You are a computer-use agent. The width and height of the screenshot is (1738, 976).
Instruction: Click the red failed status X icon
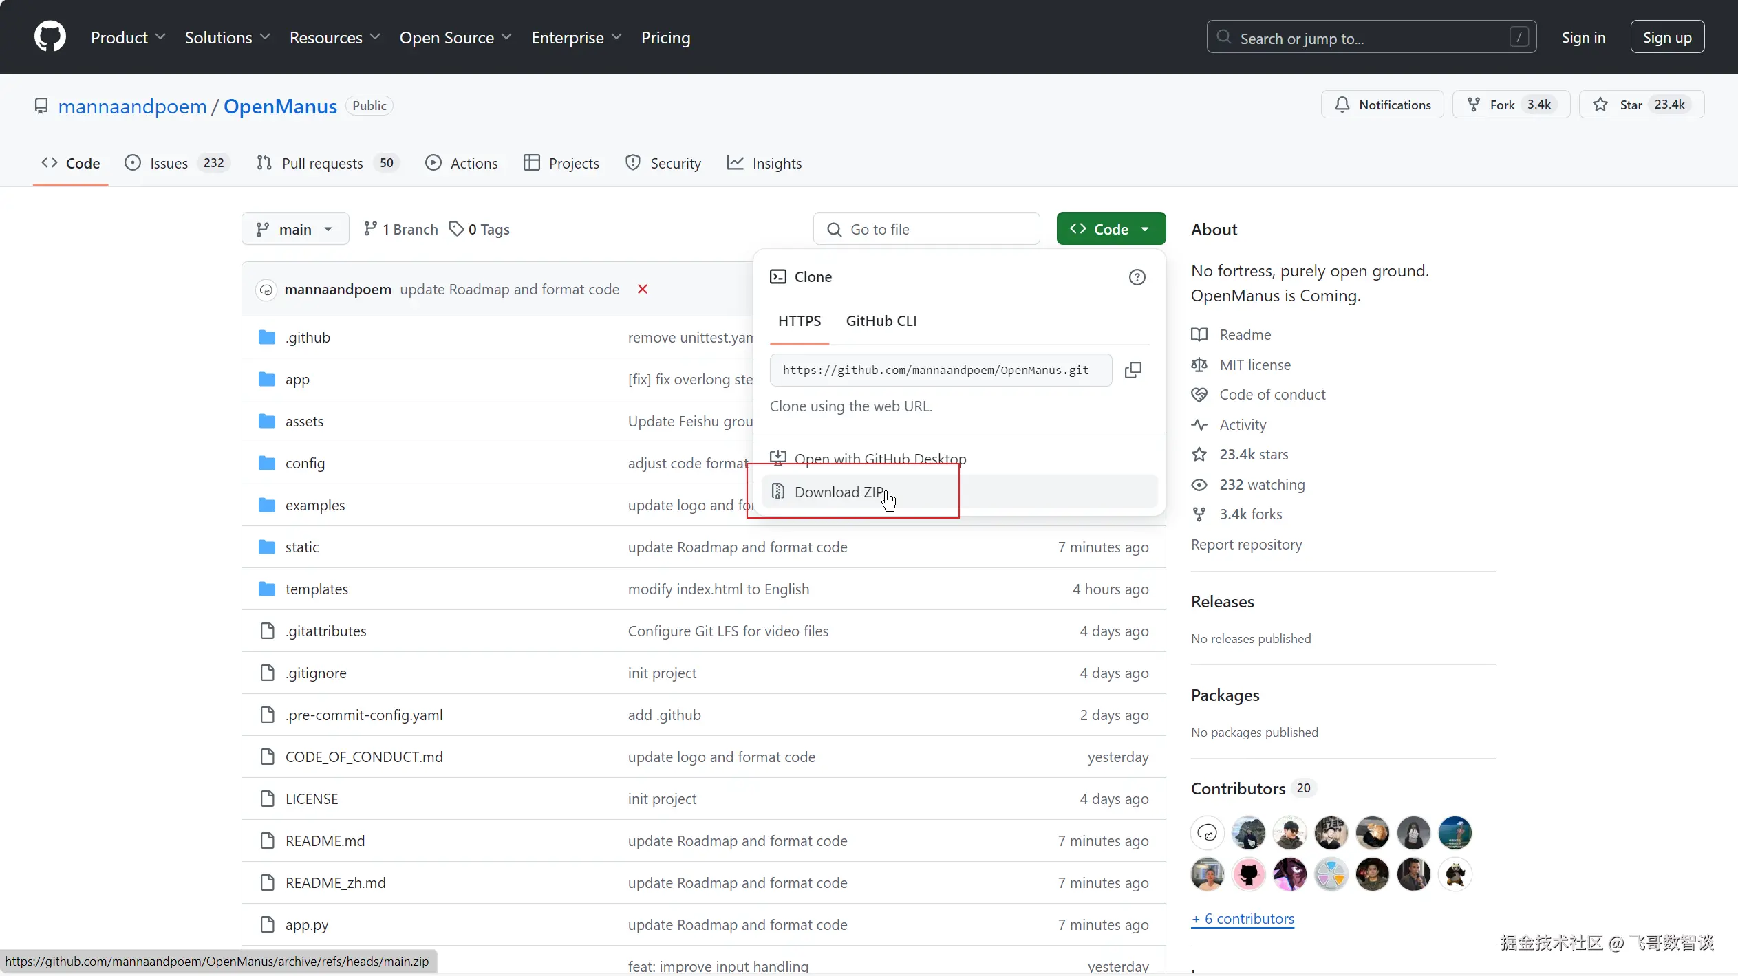642,289
